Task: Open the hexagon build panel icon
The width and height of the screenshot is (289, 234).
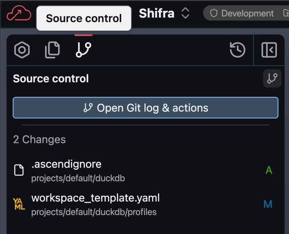Action: (x=22, y=50)
